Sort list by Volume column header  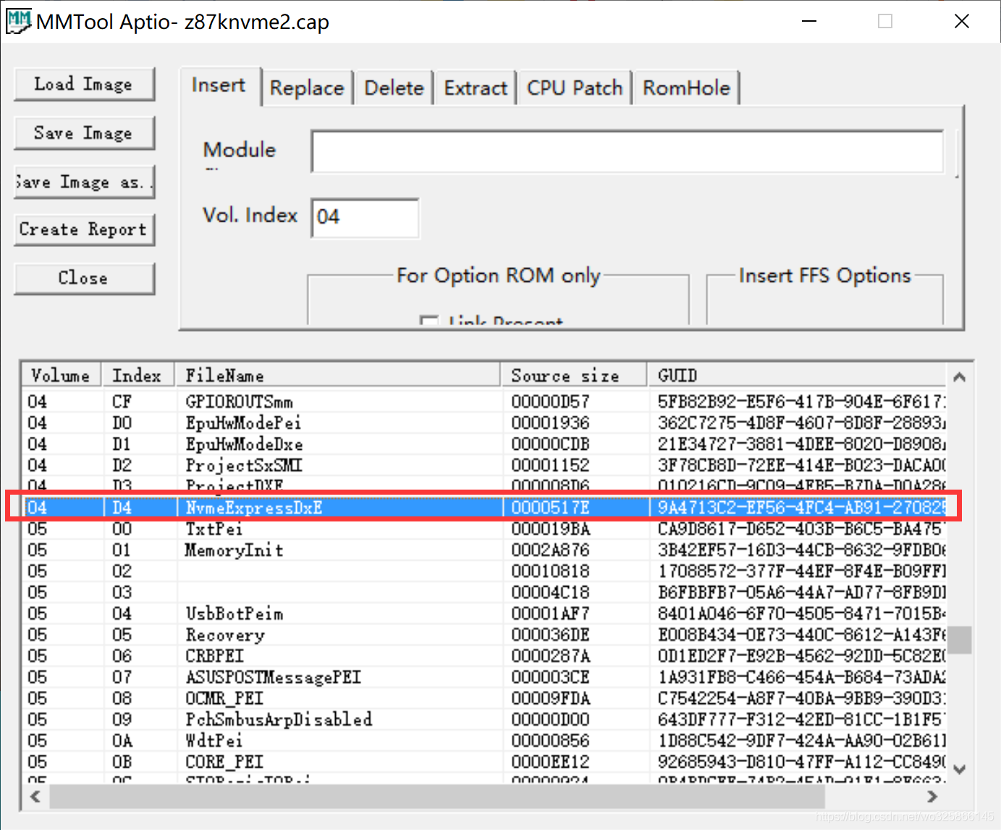61,375
